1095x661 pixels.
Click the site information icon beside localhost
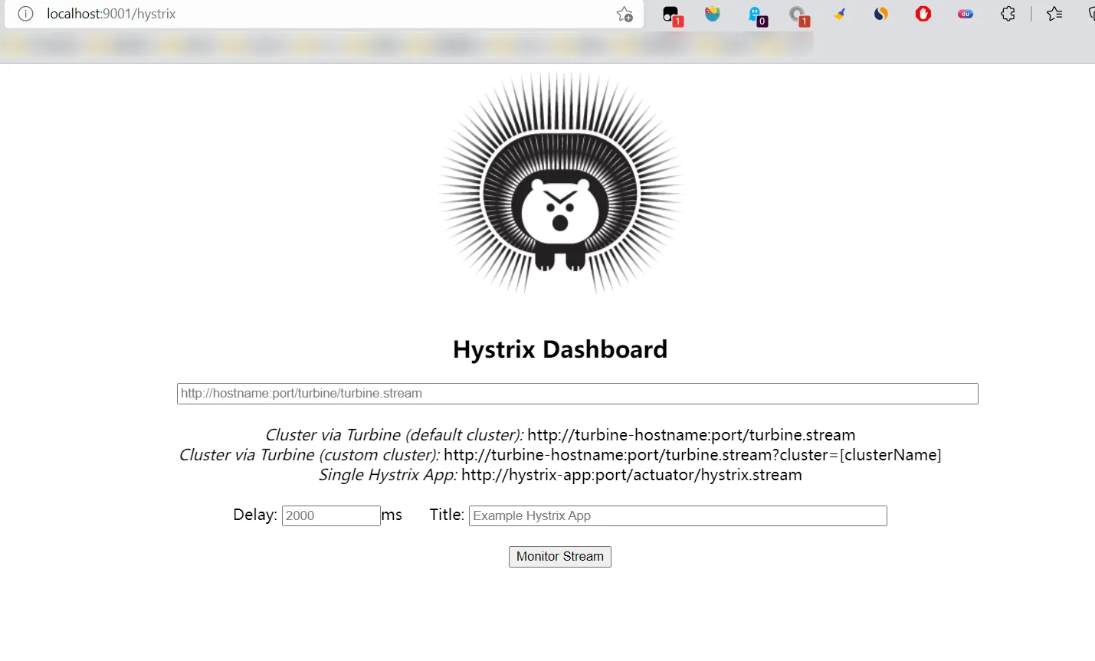coord(25,14)
